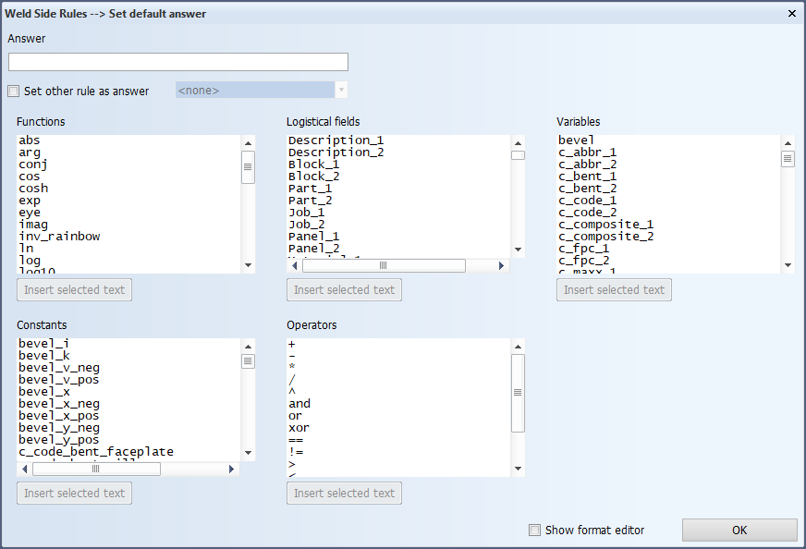Pick c_composite_1 from the Variables list
Screen dimensions: 806x549
(605, 225)
